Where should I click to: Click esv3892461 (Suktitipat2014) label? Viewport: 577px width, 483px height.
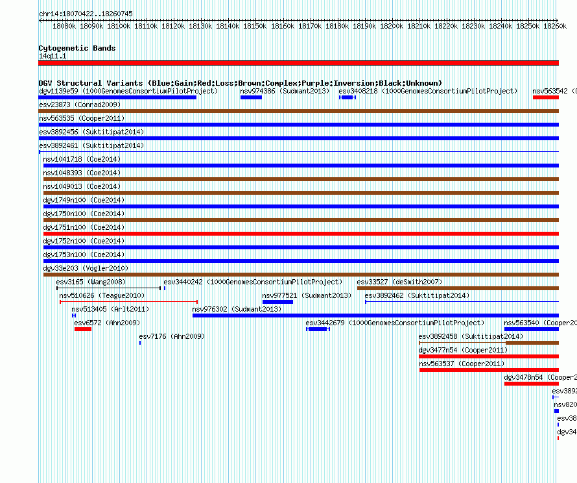pos(91,145)
